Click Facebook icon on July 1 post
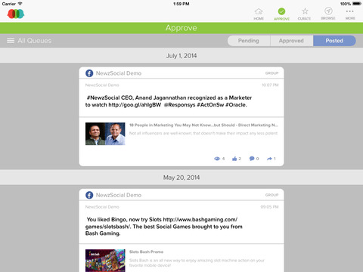The image size is (363, 272). coord(89,73)
